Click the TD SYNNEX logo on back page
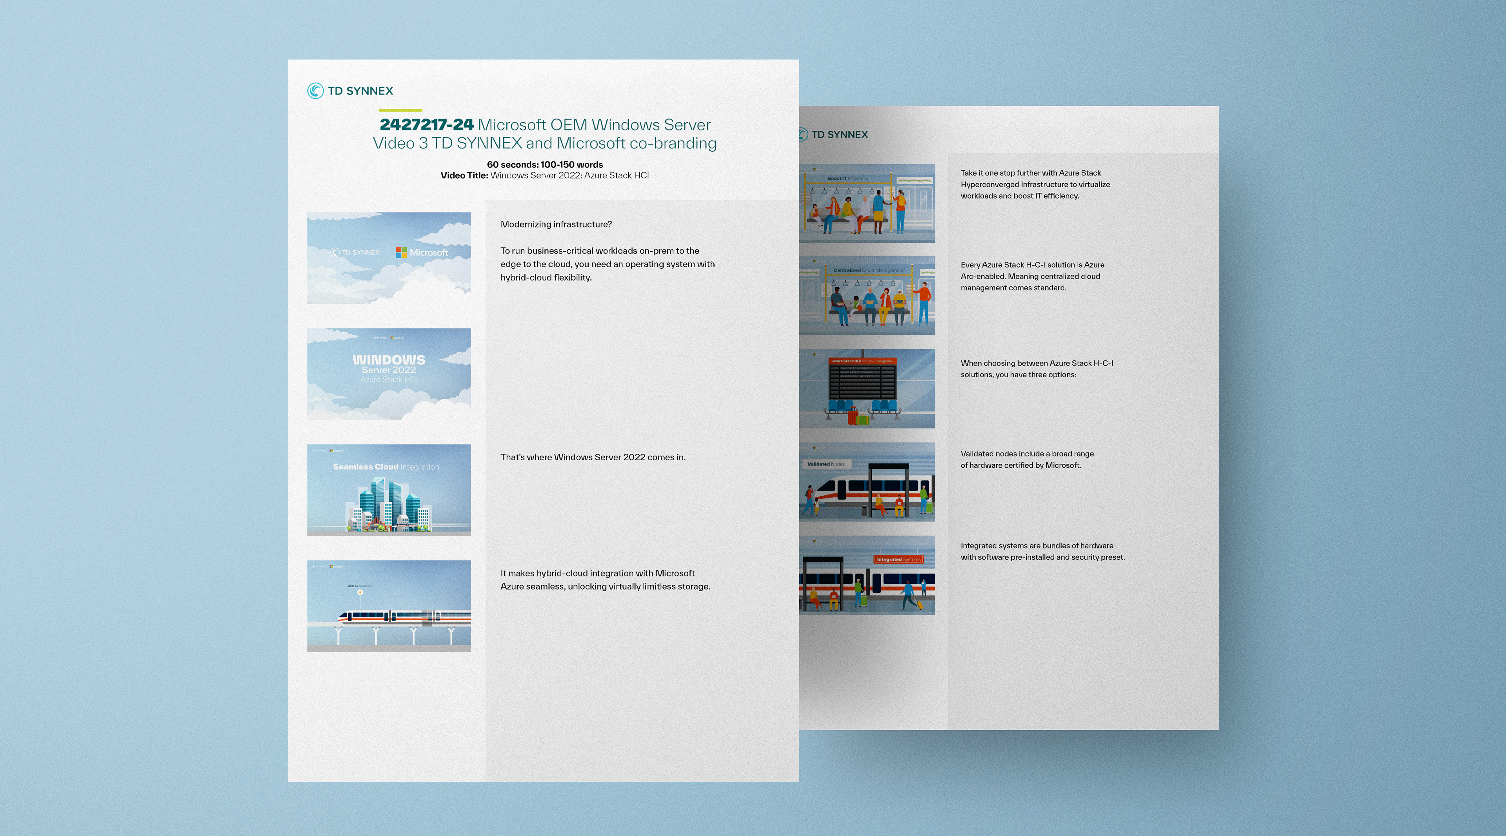Screen dimensions: 1506x836 [x=834, y=134]
